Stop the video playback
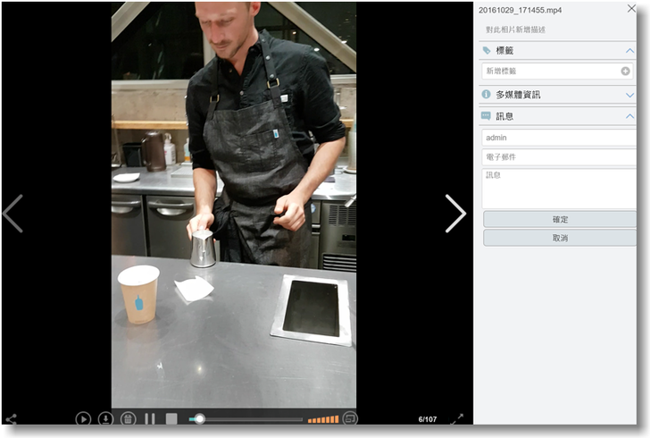 pyautogui.click(x=171, y=419)
